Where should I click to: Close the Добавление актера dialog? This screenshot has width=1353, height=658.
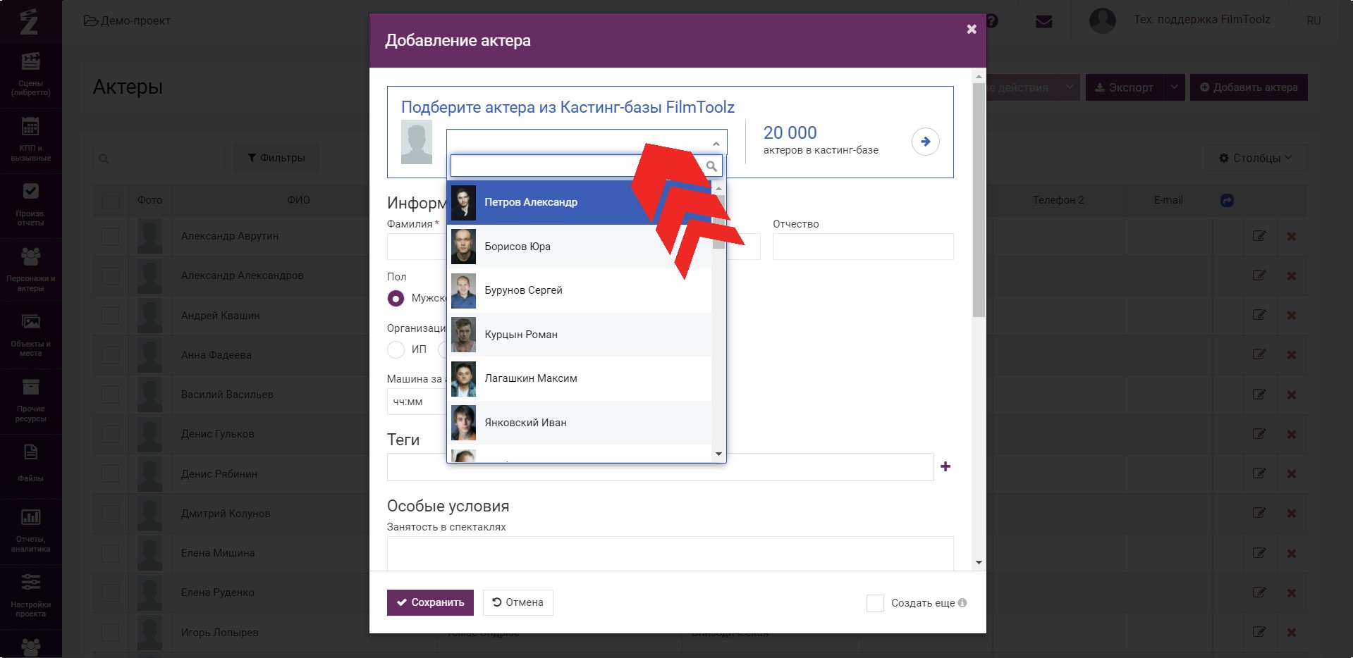tap(972, 29)
